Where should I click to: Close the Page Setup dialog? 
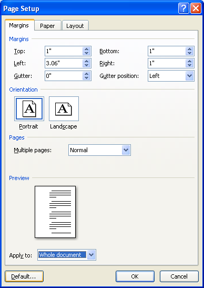click(x=196, y=8)
